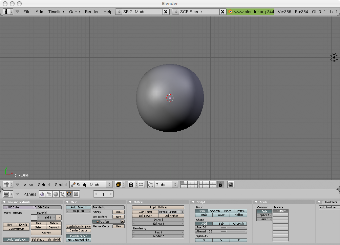Image resolution: width=340 pixels, height=245 pixels.
Task: Open the Sculpt menu in 3D header
Action: click(61, 185)
